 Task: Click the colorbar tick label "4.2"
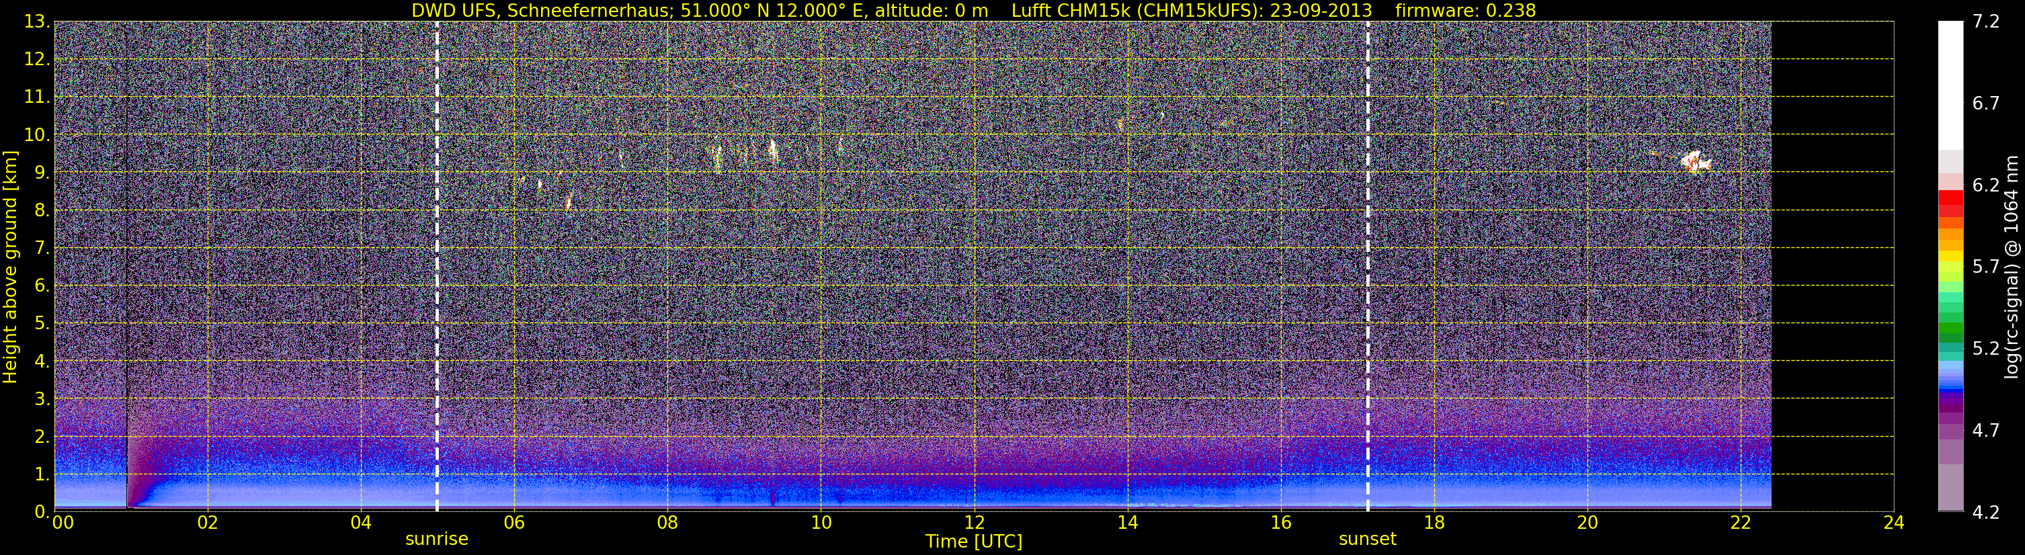[x=1986, y=513]
